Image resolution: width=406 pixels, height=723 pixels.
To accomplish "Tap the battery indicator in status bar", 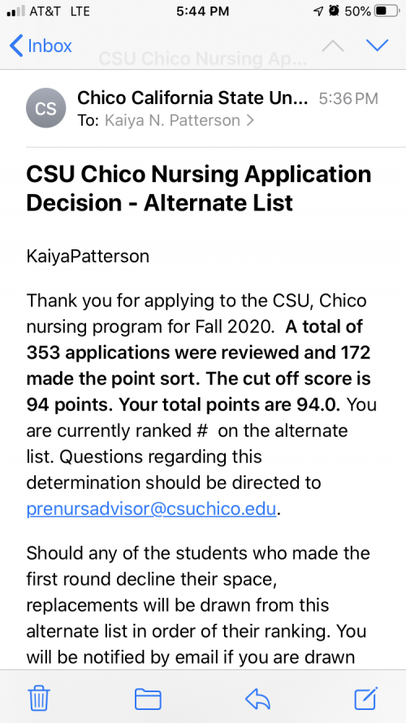I will tap(387, 11).
